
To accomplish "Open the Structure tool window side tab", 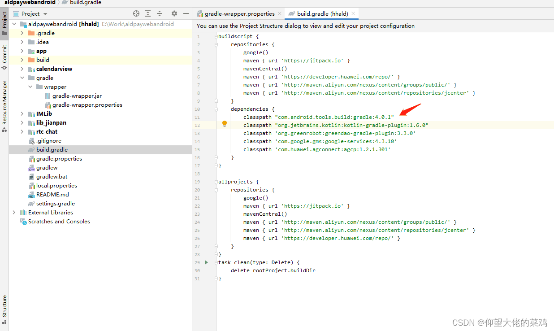I will coord(4,309).
